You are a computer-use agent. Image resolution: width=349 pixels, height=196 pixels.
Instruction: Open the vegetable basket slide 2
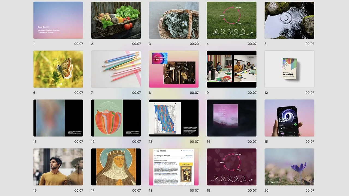coord(116,20)
